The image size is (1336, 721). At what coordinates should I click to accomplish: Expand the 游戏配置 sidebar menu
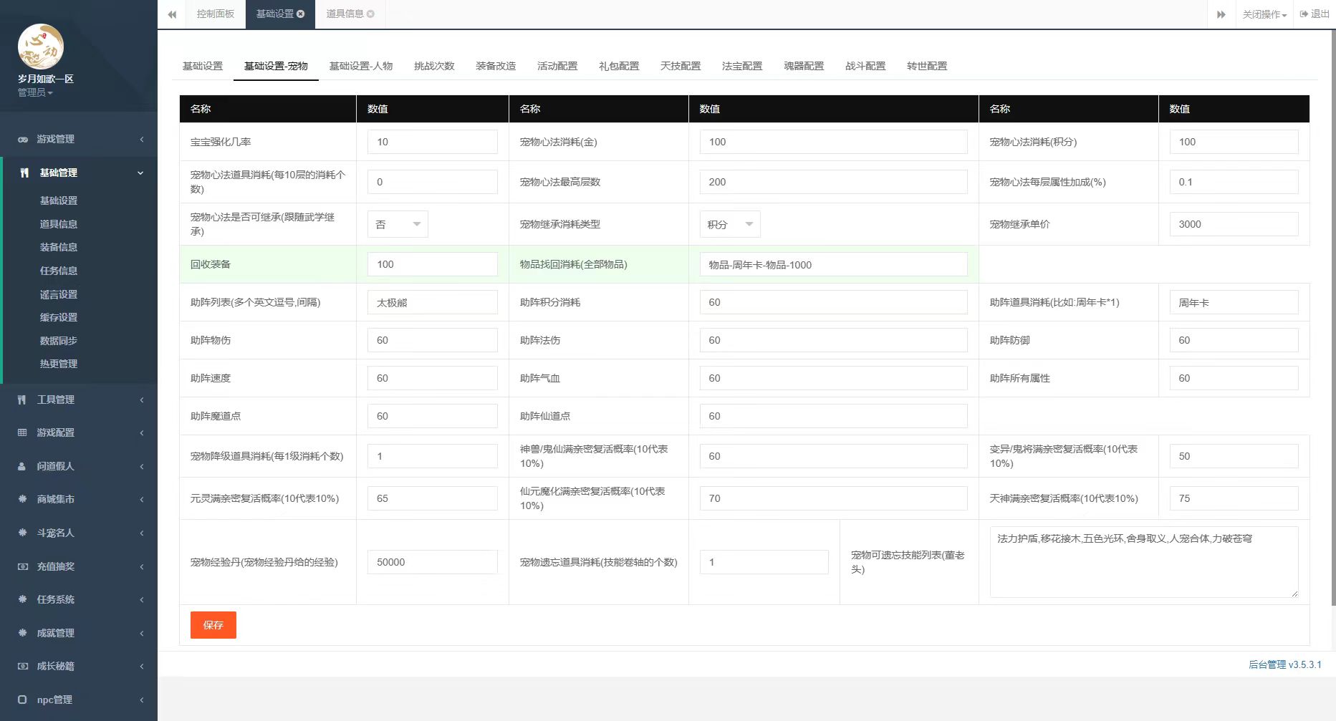pyautogui.click(x=79, y=432)
